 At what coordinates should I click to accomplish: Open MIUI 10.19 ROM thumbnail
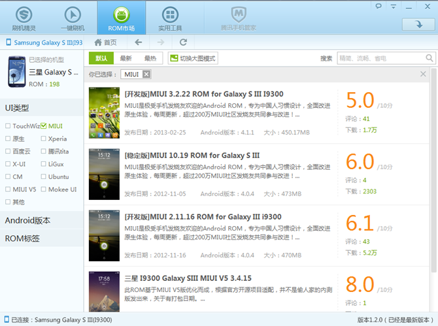point(104,174)
